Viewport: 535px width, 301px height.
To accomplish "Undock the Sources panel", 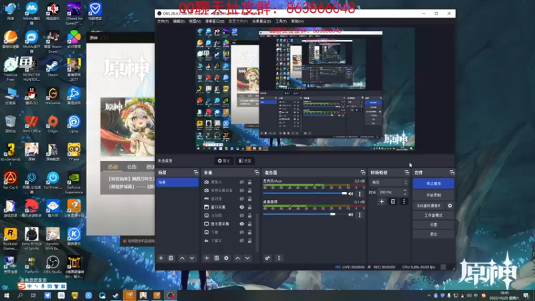I will point(257,173).
